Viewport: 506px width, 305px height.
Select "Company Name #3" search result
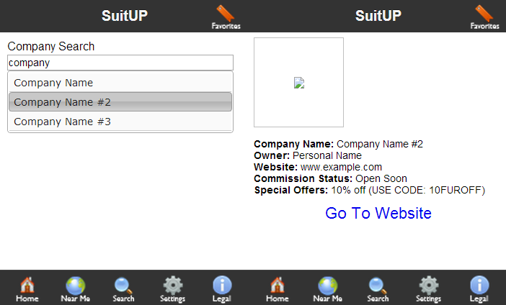click(120, 122)
